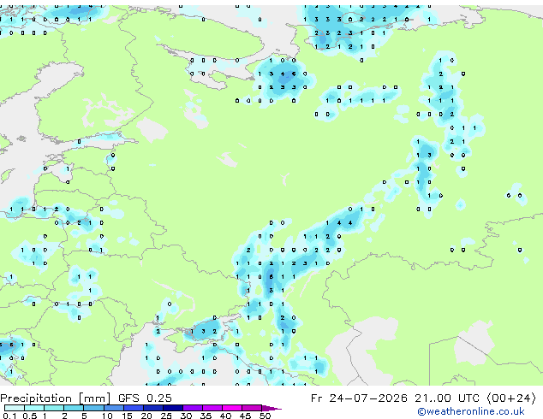Click the 25 to 30 mm legend swatch

[x=173, y=408]
